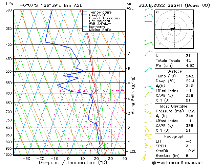Viewport: 213px width, 165px height.
Task: Click the Hodograph section header
Action: click(x=174, y=136)
